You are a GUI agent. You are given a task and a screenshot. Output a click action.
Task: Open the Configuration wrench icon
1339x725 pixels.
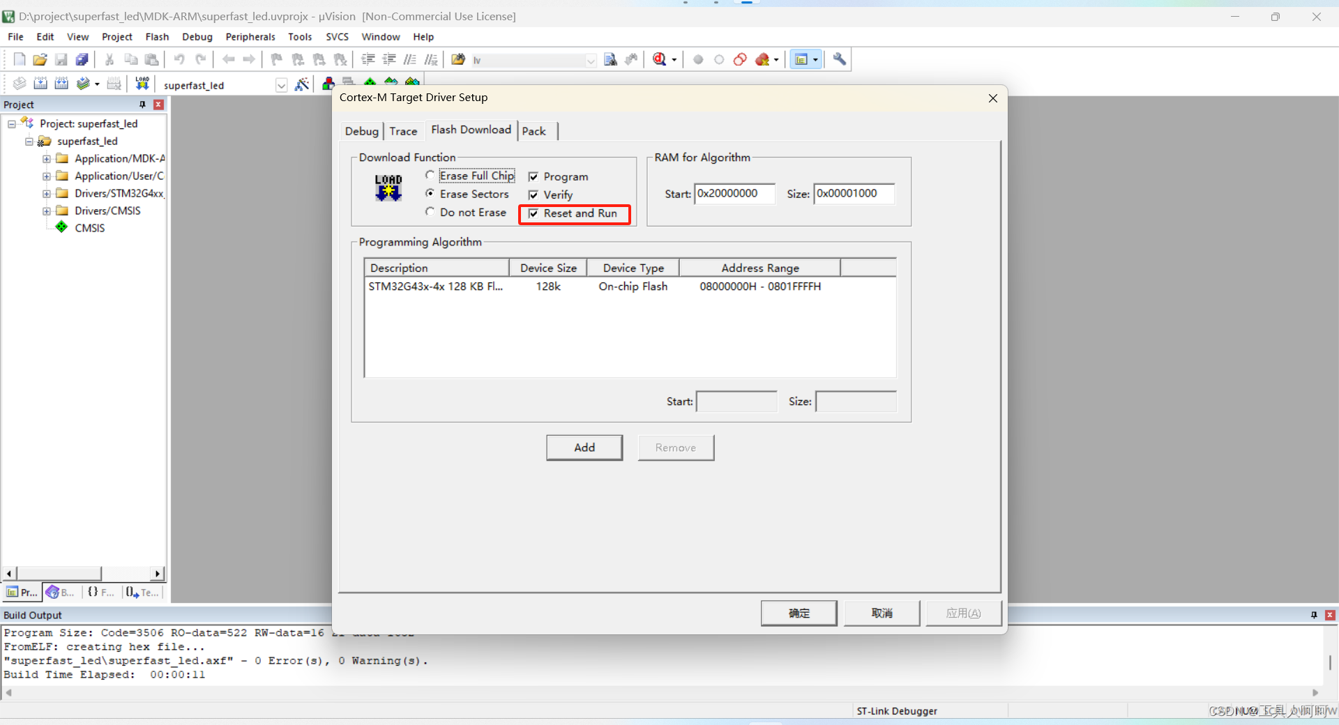pos(840,60)
